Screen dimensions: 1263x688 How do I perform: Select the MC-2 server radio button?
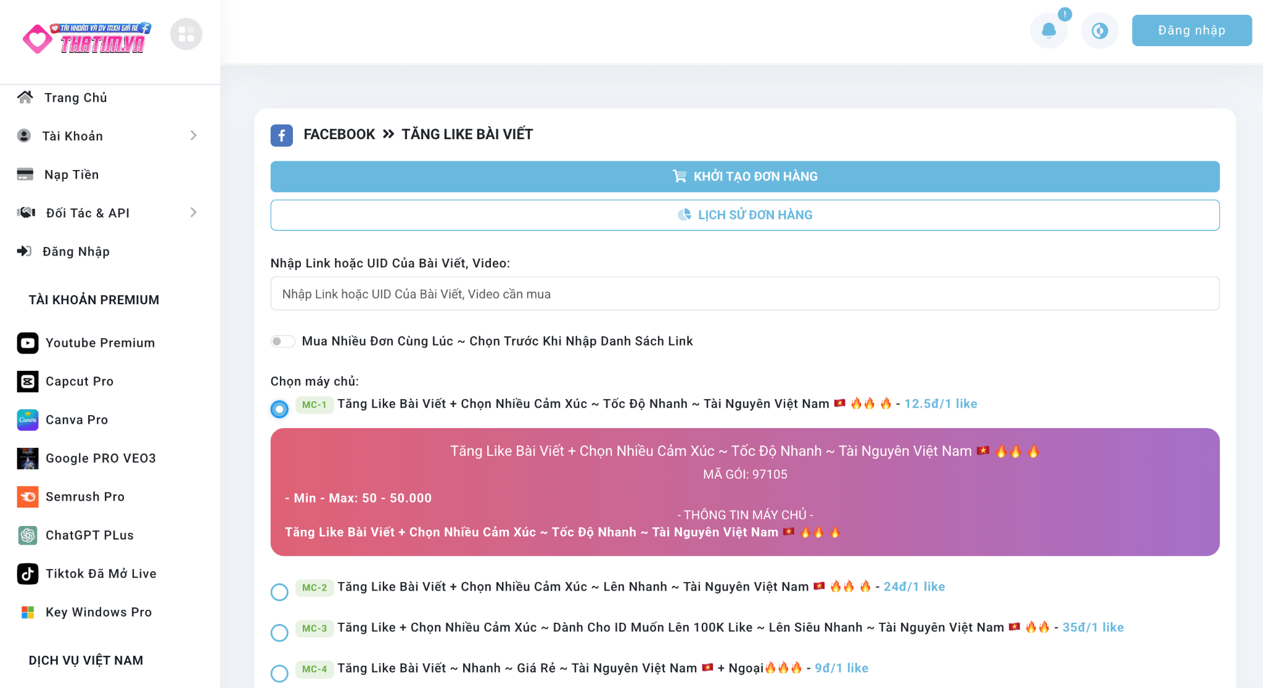pos(279,592)
